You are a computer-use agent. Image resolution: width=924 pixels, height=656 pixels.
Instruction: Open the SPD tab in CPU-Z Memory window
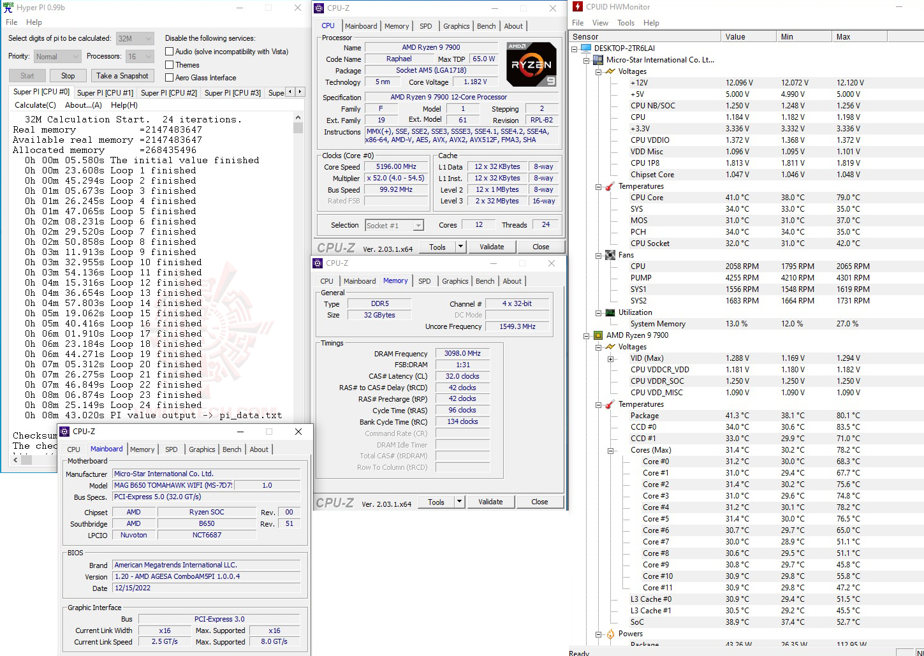point(425,281)
